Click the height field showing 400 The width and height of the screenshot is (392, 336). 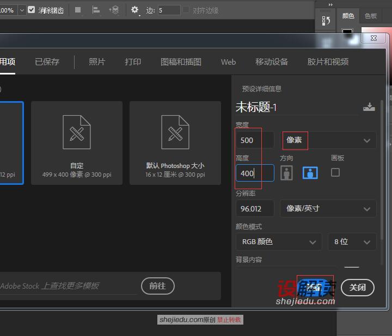pos(255,173)
